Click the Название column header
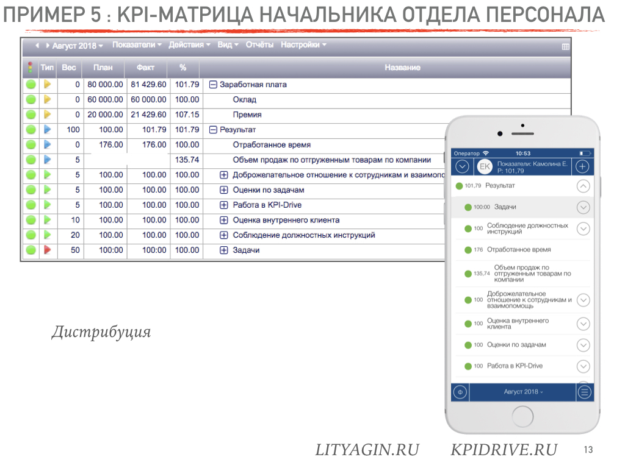The image size is (625, 468). 402,68
